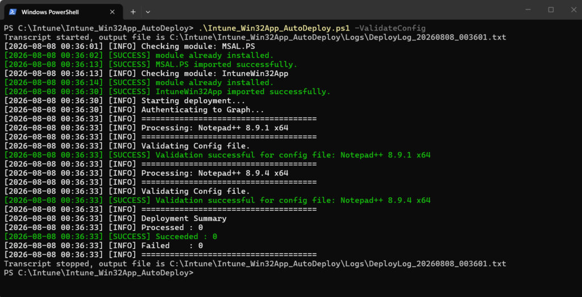
Task: Click the -ValidateConfig parameter text
Action: (x=390, y=28)
